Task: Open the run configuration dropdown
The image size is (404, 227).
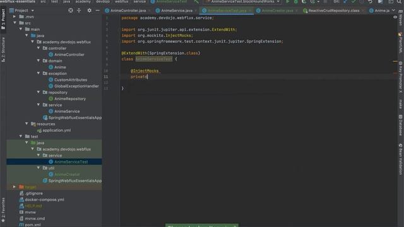Action: [x=243, y=2]
